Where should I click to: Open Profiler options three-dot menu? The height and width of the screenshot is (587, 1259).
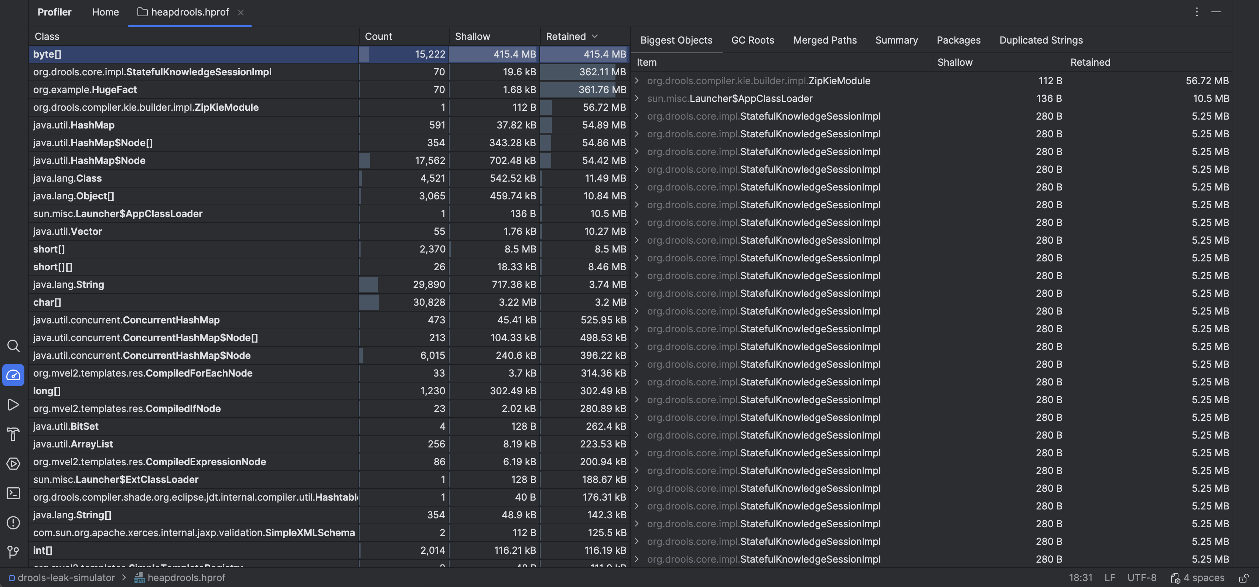pos(1197,12)
